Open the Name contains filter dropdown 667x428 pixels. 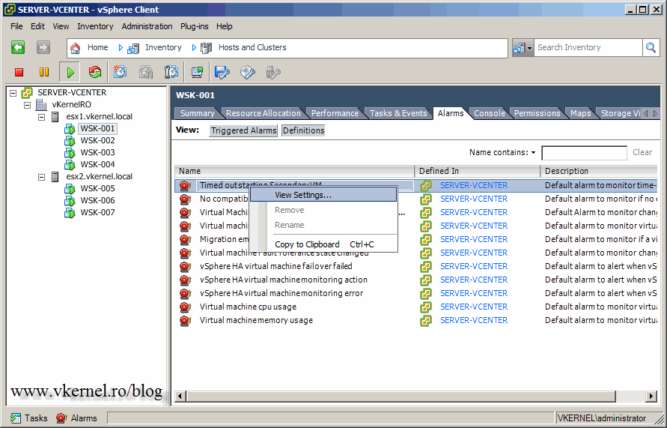click(534, 152)
